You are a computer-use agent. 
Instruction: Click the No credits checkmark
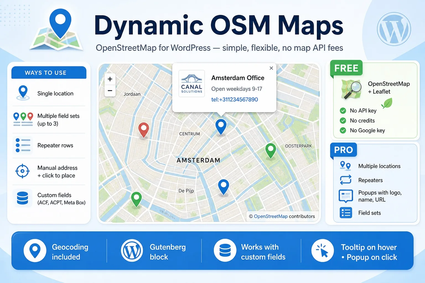click(x=343, y=120)
